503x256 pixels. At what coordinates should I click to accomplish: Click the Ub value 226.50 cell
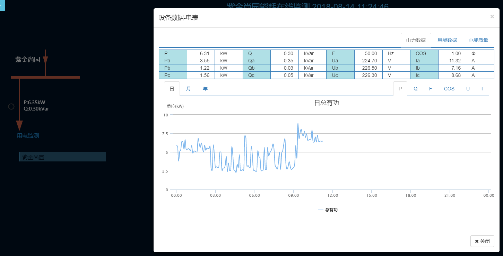[x=368, y=68]
